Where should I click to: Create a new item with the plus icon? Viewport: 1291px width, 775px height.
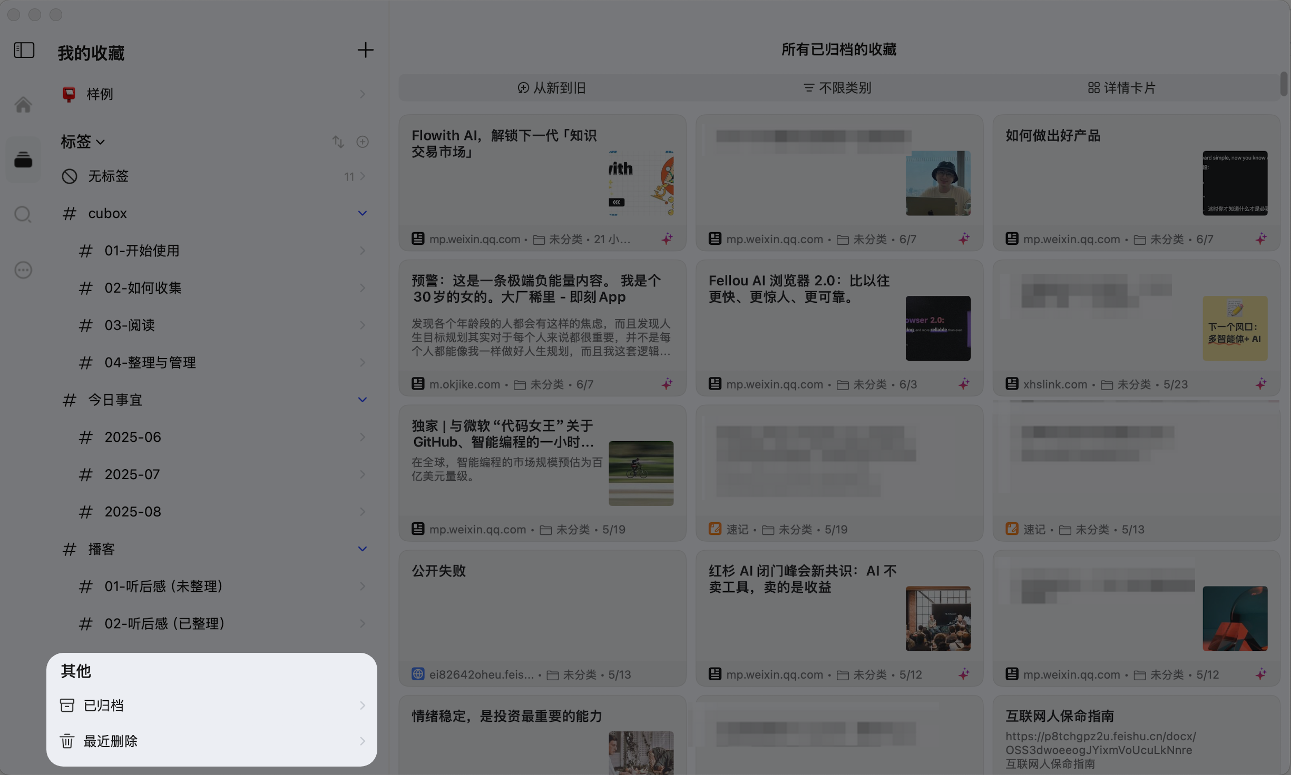(x=366, y=50)
